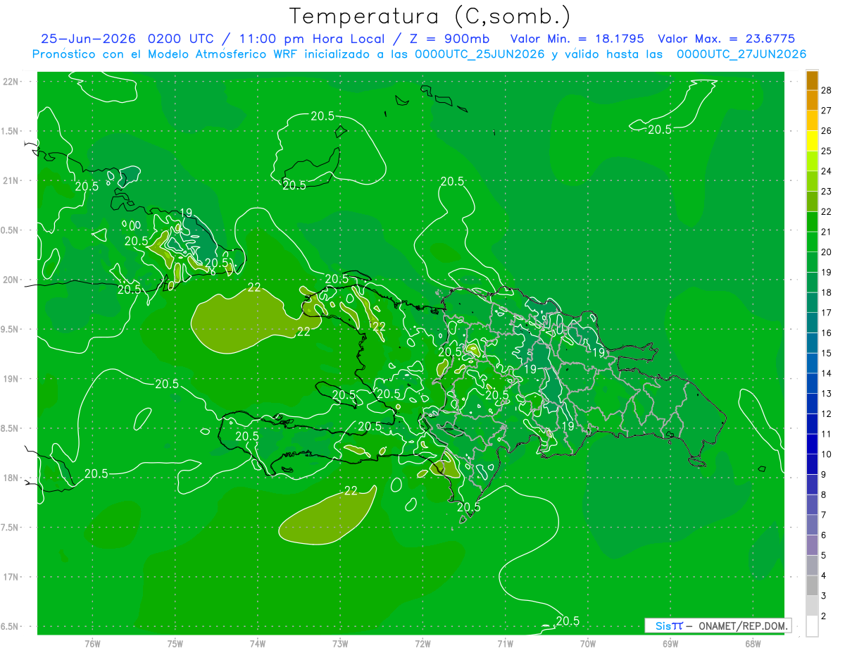Viewport: 845px width, 653px height.
Task: Click the '72W' longitude axis label
Action: click(423, 644)
